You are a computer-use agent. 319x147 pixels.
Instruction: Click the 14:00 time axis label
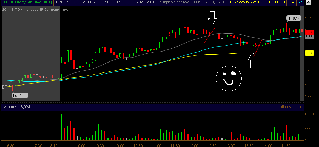tap(268, 145)
